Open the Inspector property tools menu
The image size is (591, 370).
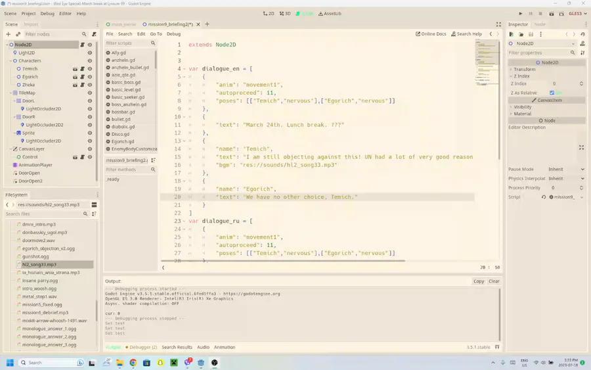pyautogui.click(x=582, y=53)
